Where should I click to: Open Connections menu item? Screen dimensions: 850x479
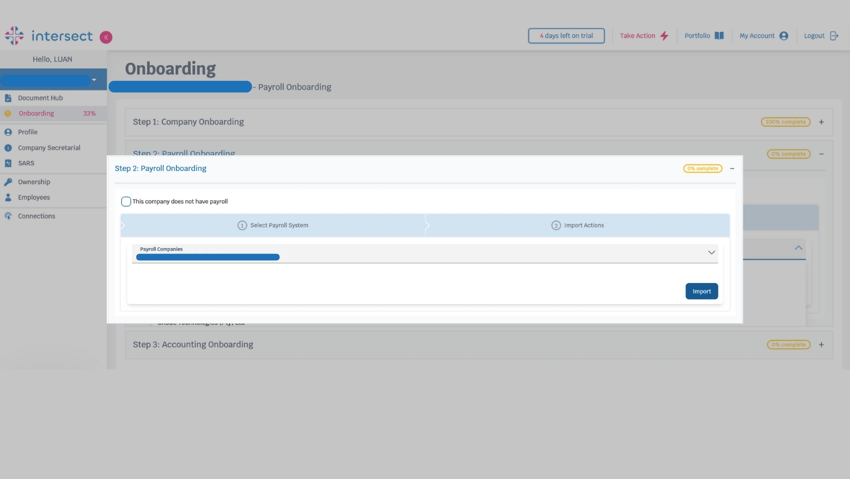tap(36, 216)
